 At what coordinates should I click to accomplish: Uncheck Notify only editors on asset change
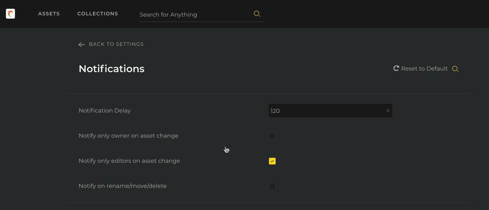tap(272, 161)
